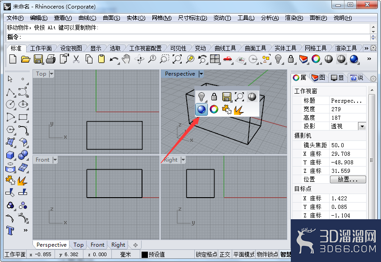381x262 pixels.
Task: Select the Pointer arrow tool in sidebar
Action: click(x=10, y=79)
